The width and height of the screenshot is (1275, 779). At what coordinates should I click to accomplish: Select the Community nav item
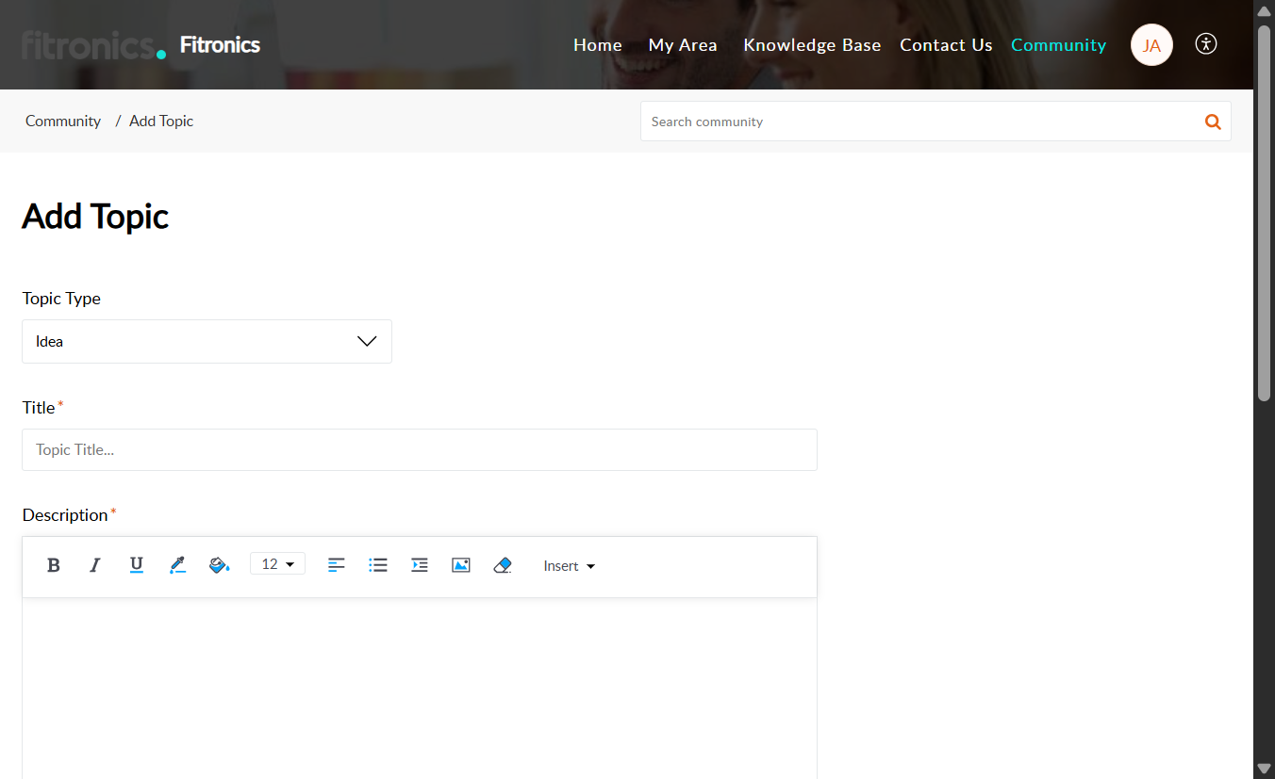[x=1058, y=45]
